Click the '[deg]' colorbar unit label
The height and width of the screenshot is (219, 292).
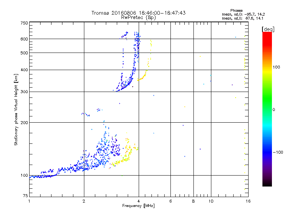tap(268, 29)
